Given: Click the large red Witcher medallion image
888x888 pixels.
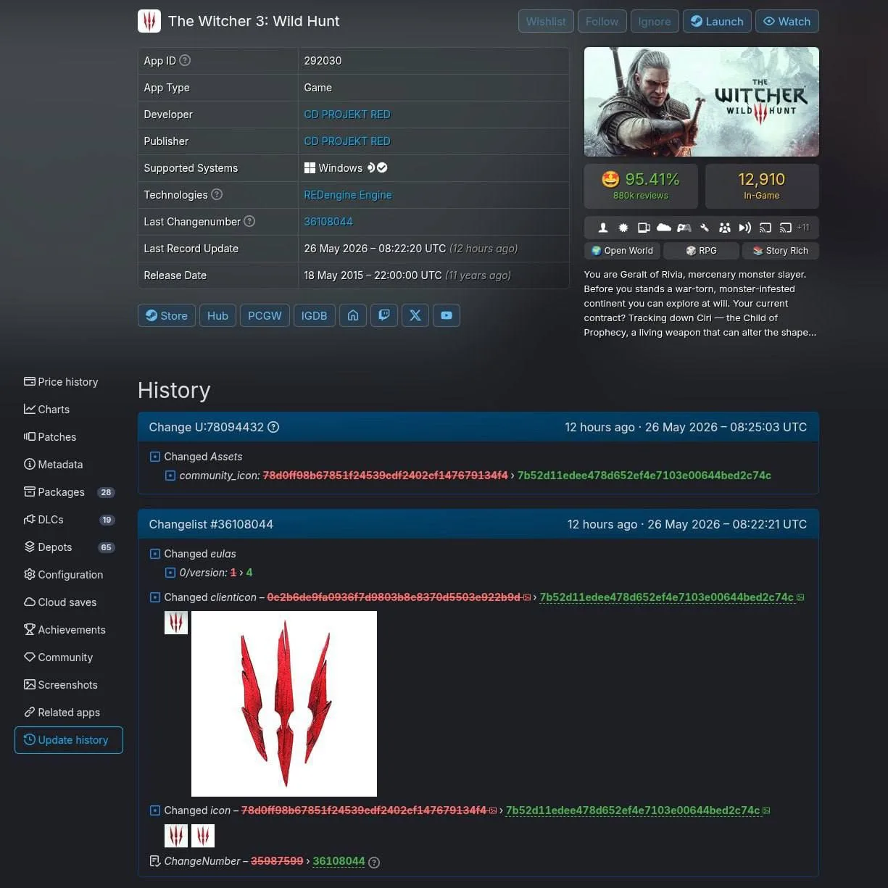Looking at the screenshot, I should tap(284, 704).
